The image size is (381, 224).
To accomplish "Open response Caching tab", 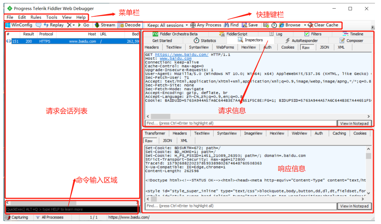I will click(x=339, y=133).
